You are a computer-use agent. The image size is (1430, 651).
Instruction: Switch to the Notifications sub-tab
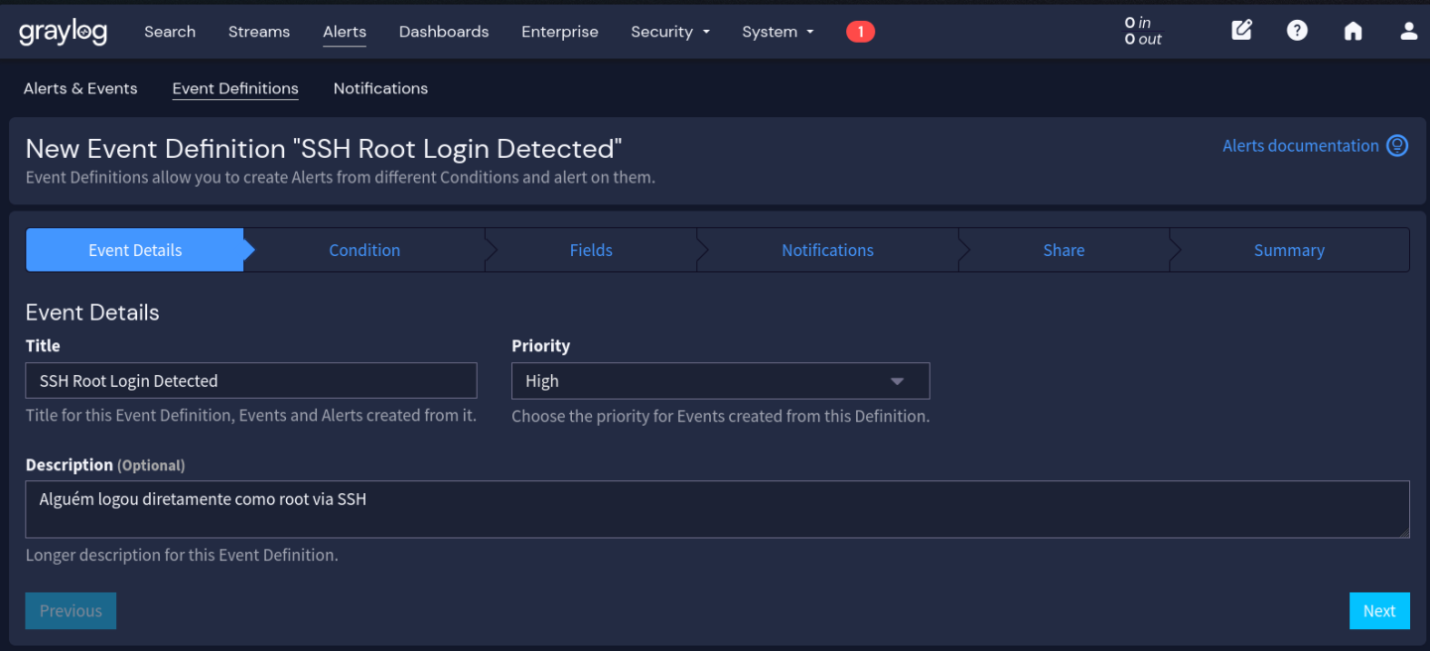pyautogui.click(x=380, y=88)
